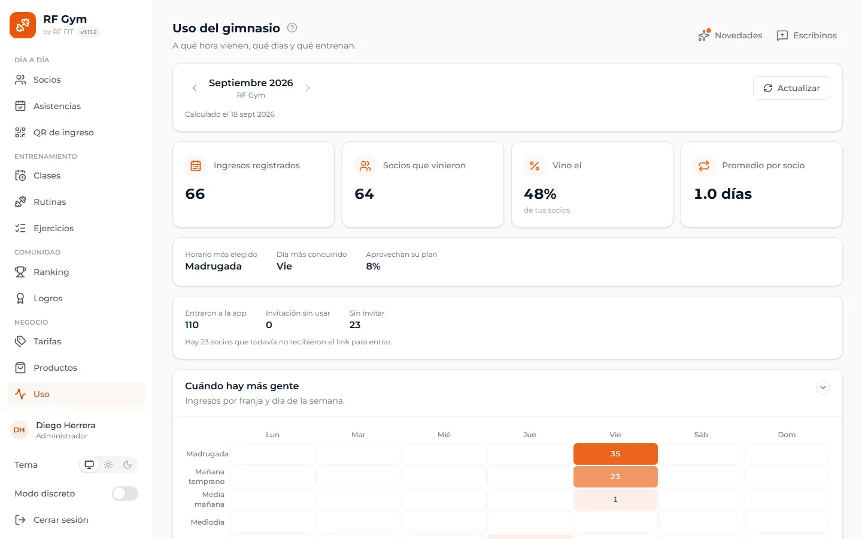
Task: Open Asistencias in the sidebar
Action: point(76,106)
